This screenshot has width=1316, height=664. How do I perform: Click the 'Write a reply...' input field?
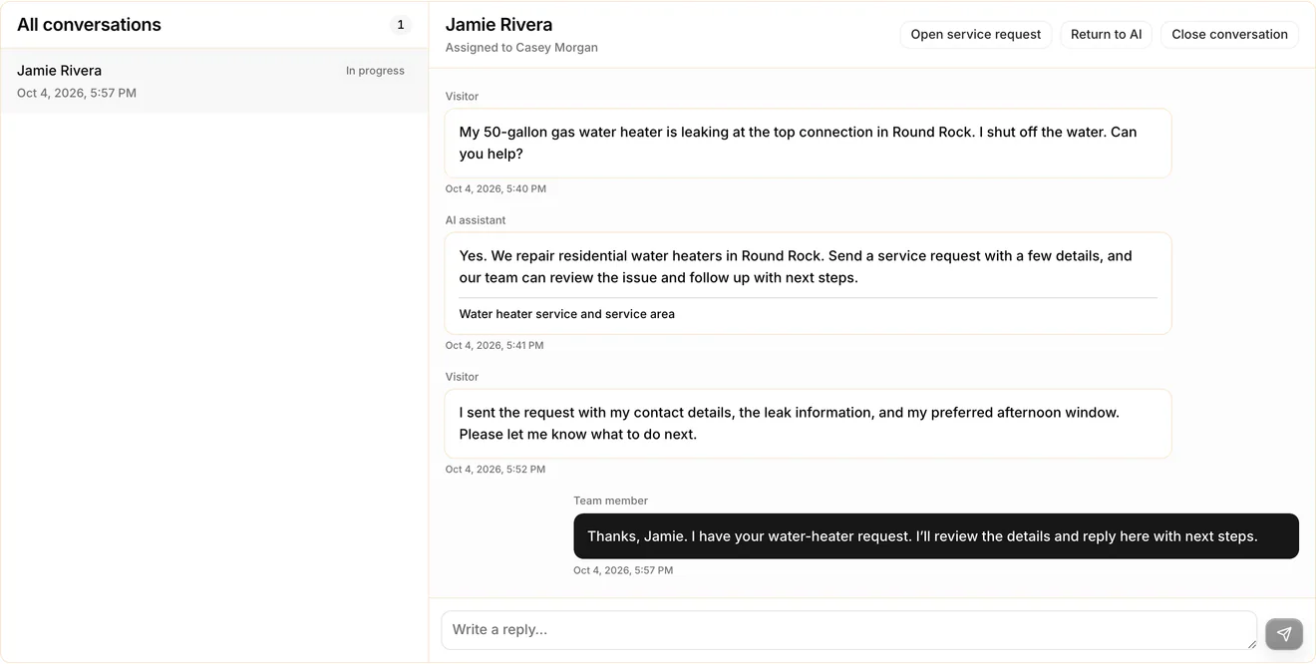(x=848, y=630)
